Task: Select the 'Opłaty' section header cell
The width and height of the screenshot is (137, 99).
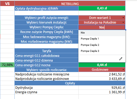Action: click(x=70, y=83)
